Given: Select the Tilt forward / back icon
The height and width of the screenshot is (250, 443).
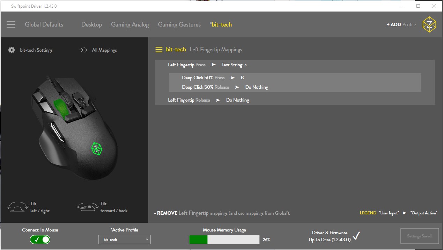Looking at the screenshot, I should 87,207.
